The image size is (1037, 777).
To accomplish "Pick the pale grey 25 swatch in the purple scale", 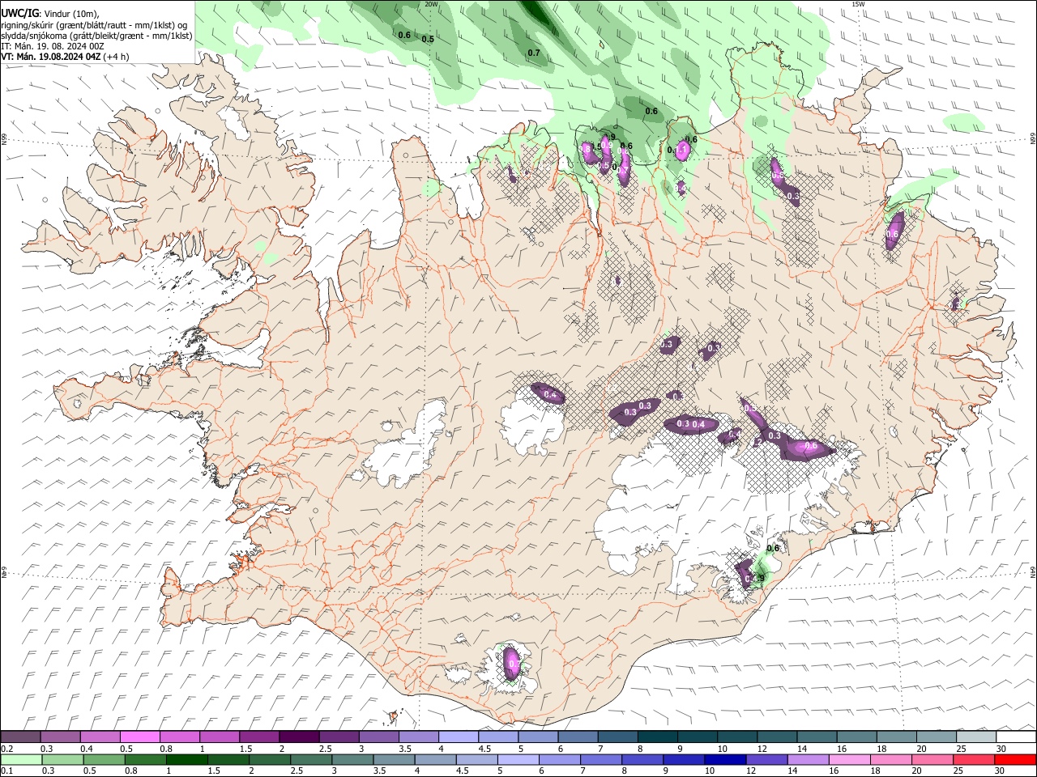I will tap(977, 737).
